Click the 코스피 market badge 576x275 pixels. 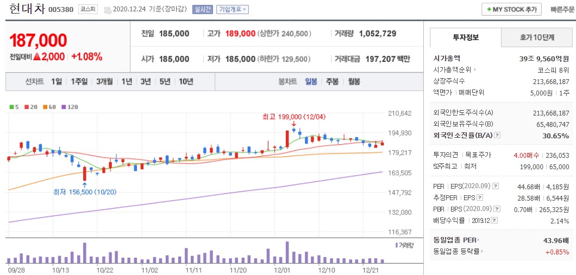(x=88, y=10)
